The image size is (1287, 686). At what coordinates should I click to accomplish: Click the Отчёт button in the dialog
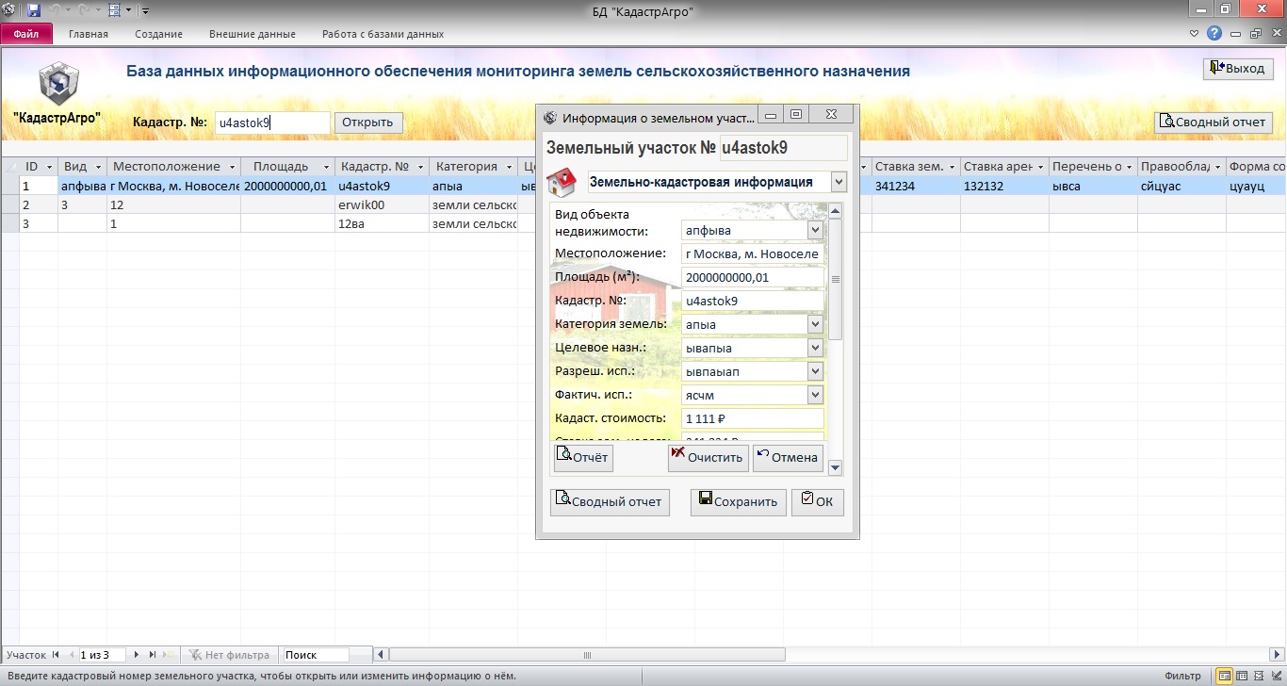pyautogui.click(x=583, y=458)
